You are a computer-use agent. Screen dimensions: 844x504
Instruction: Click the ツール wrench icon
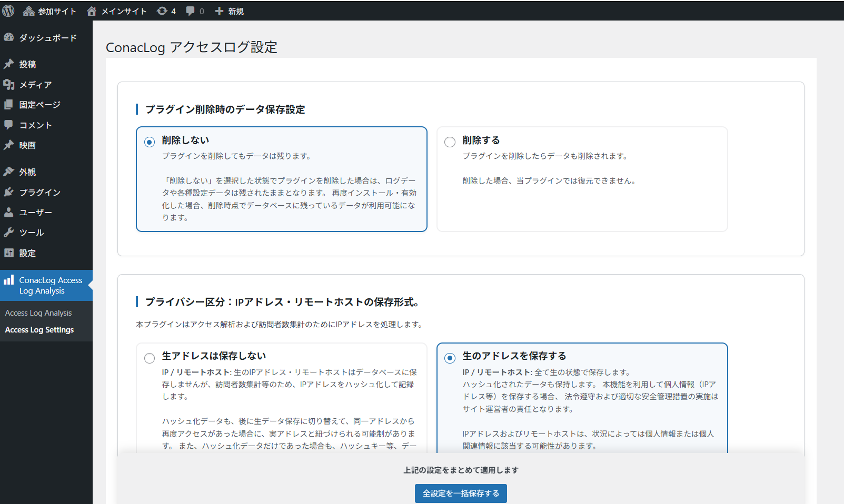pos(8,232)
